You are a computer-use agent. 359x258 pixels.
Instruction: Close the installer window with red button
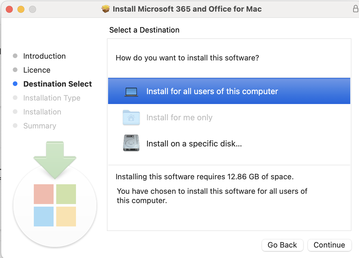tap(9, 9)
